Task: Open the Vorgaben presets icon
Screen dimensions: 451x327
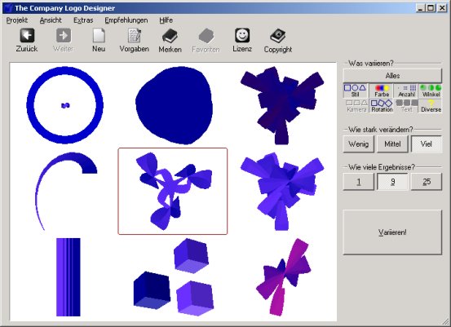Action: [x=135, y=36]
